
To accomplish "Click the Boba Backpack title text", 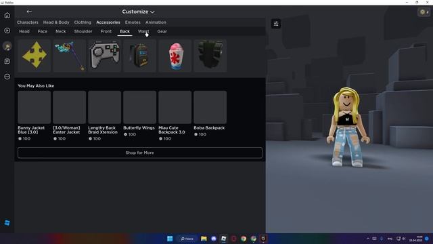I will [x=209, y=128].
